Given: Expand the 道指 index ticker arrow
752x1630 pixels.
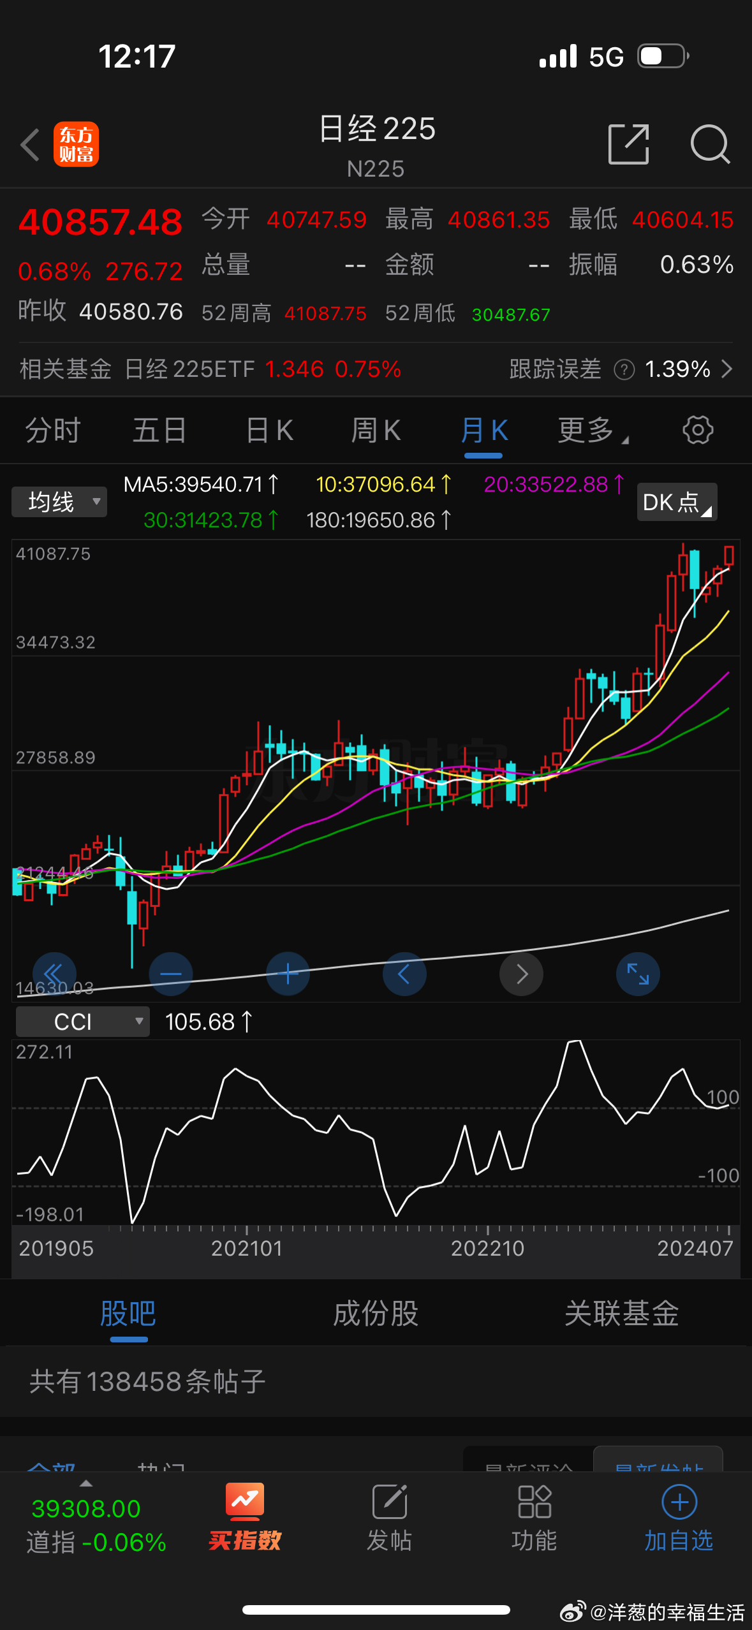Looking at the screenshot, I should (x=86, y=1483).
